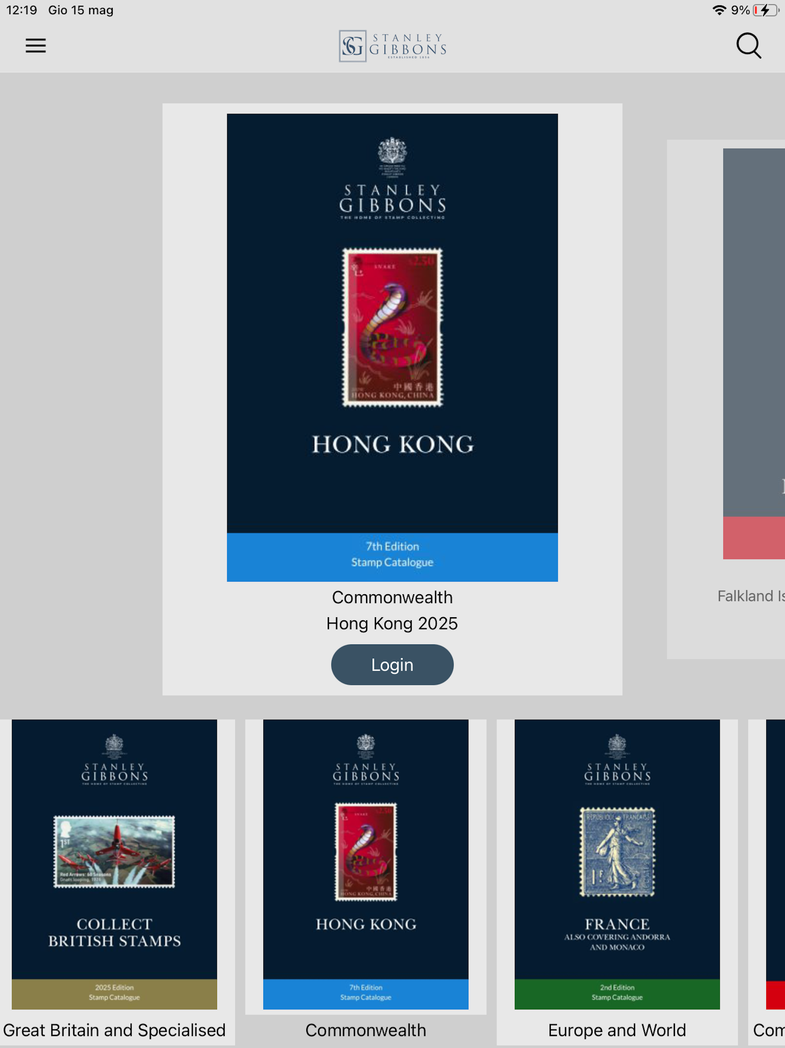This screenshot has height=1048, width=785.
Task: Tap the search magnifier icon
Action: click(749, 46)
